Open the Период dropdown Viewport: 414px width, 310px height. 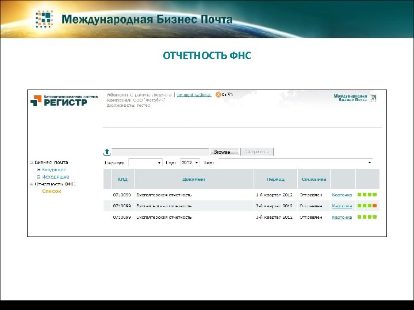[x=145, y=162]
